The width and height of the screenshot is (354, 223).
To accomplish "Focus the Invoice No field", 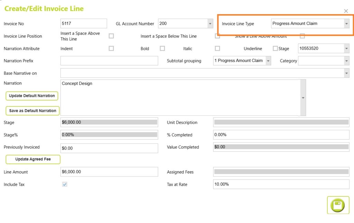I will [84, 23].
